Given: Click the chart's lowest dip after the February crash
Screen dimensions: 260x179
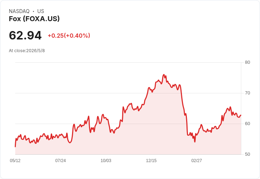Looking at the screenshot, I should (195, 142).
